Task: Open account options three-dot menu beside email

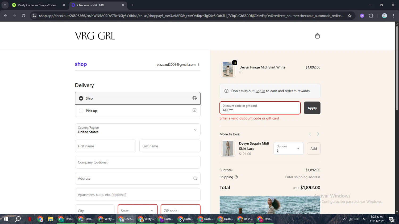Action: point(199,64)
